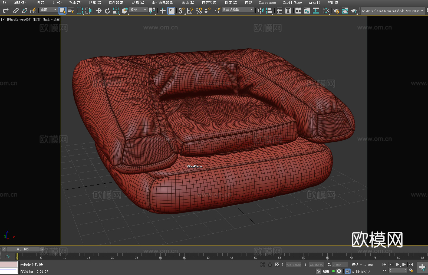
Task: Open the 创建选择集 named selection dropdown
Action: 238,10
